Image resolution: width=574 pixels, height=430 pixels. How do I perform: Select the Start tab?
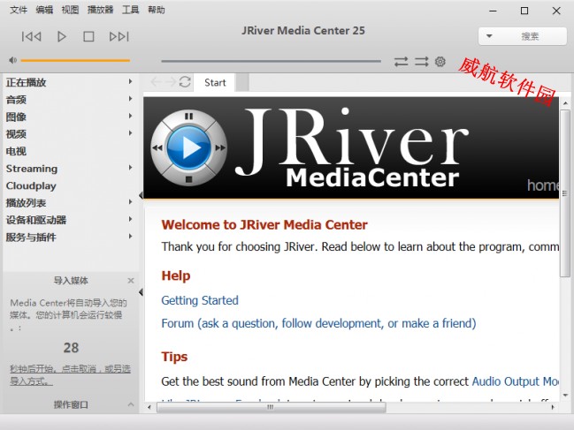[x=215, y=82]
